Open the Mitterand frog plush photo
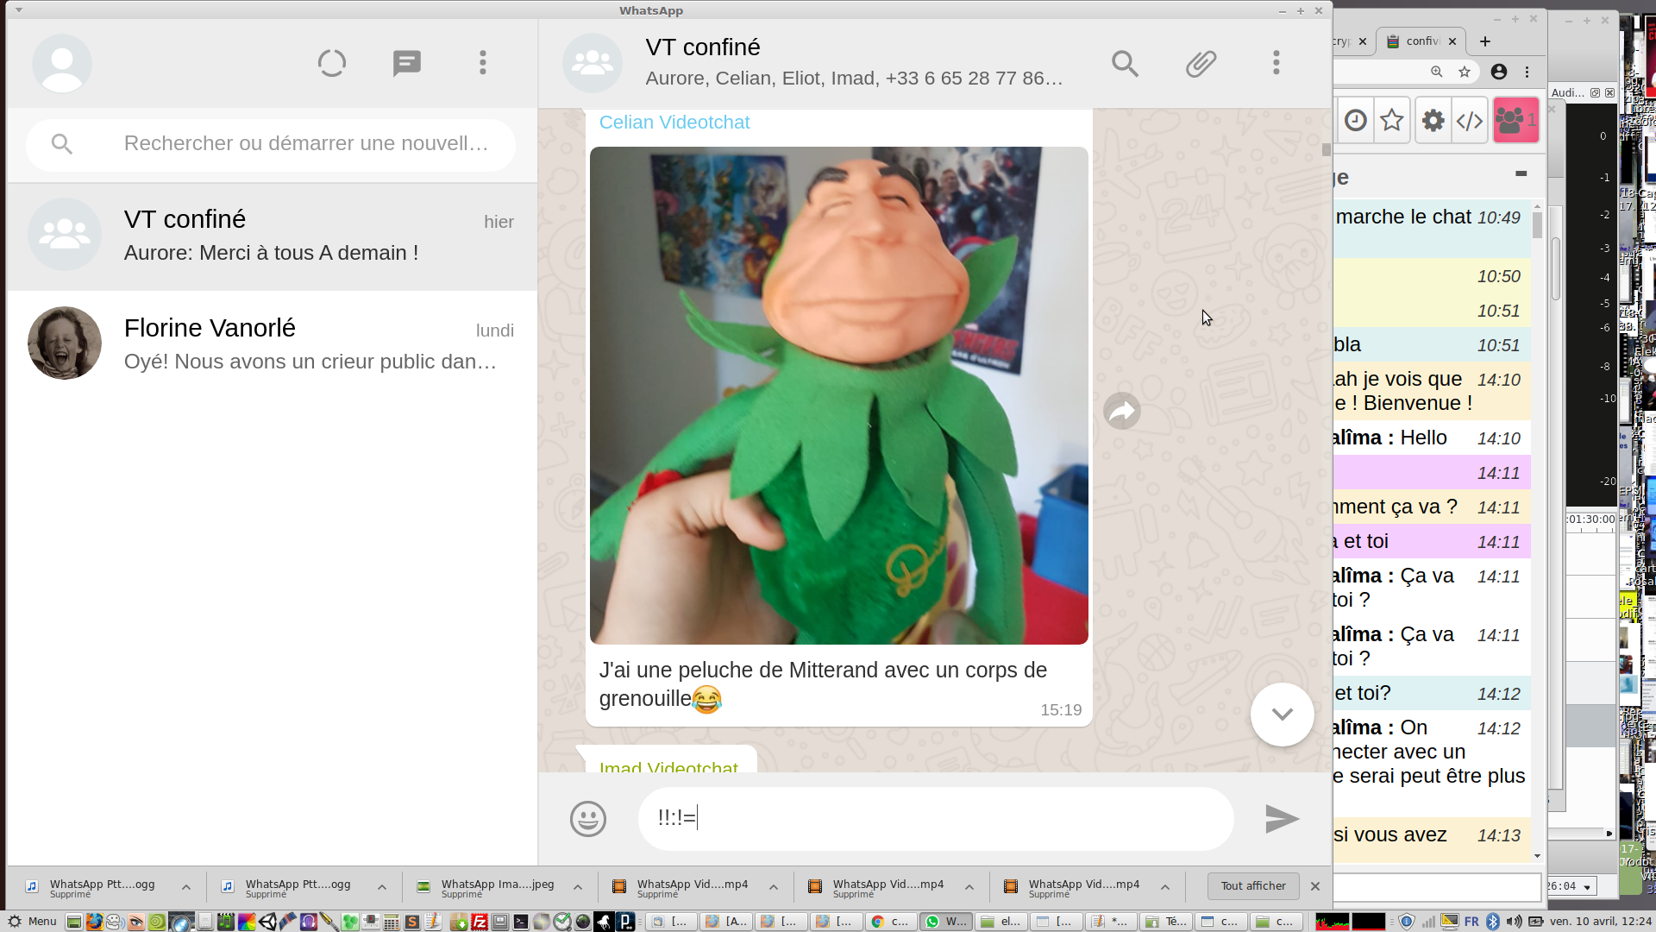This screenshot has width=1656, height=932. click(x=838, y=395)
